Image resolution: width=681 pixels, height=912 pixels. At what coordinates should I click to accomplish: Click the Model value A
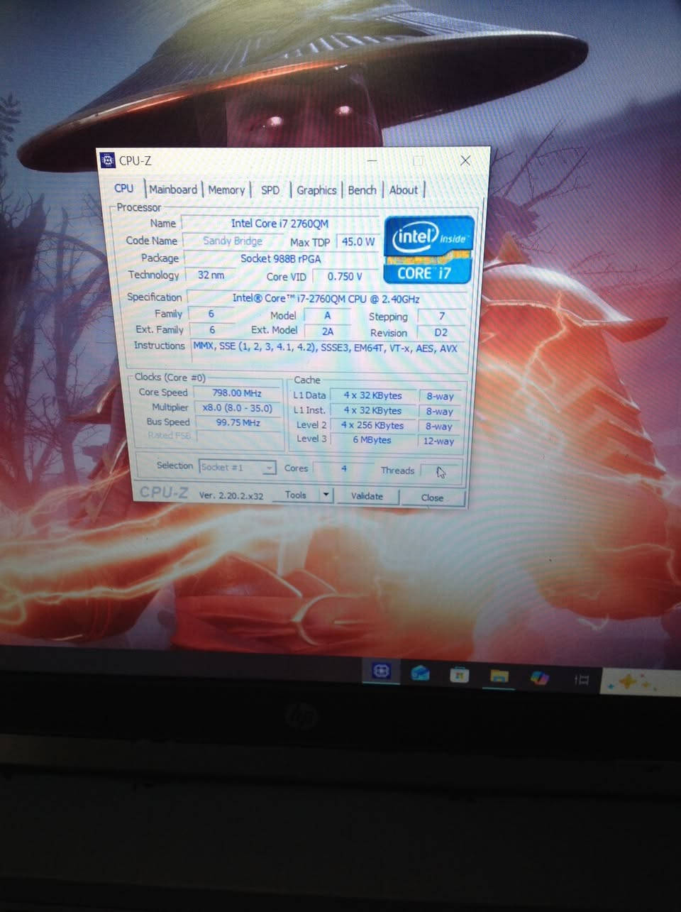[327, 315]
